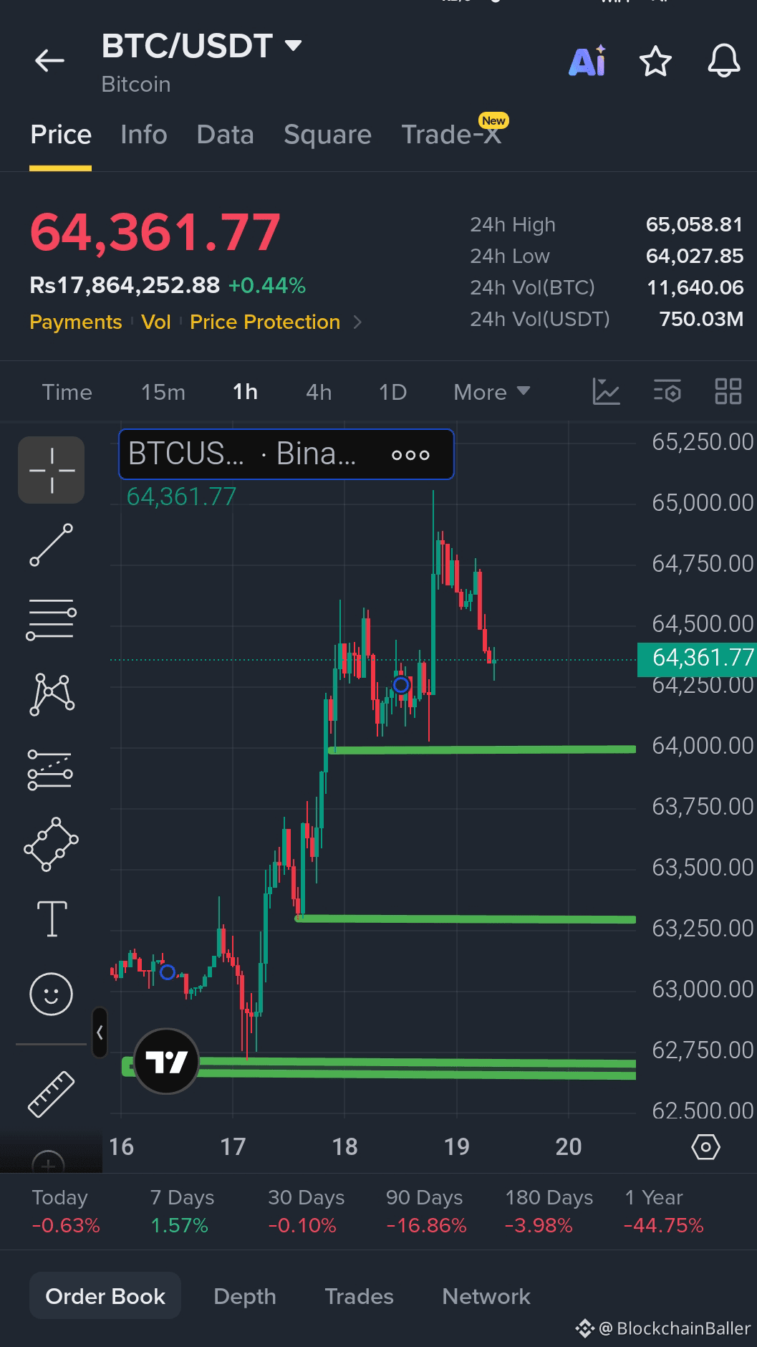This screenshot has height=1347, width=757.
Task: Select the trend line drawing tool
Action: [52, 545]
